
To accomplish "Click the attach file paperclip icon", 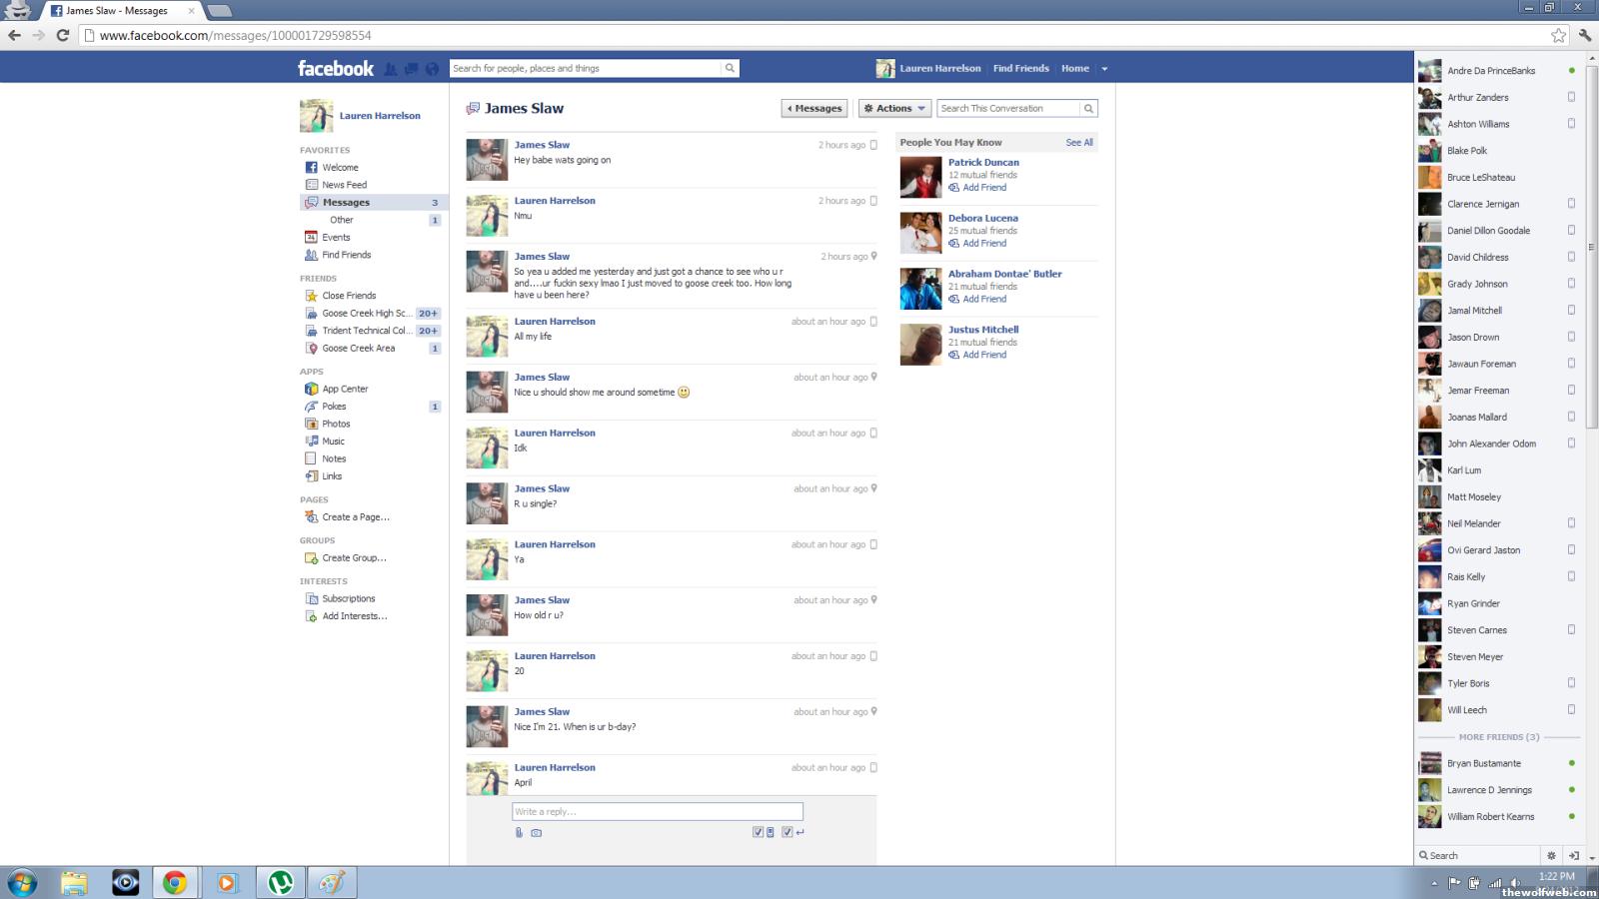I will pyautogui.click(x=519, y=832).
